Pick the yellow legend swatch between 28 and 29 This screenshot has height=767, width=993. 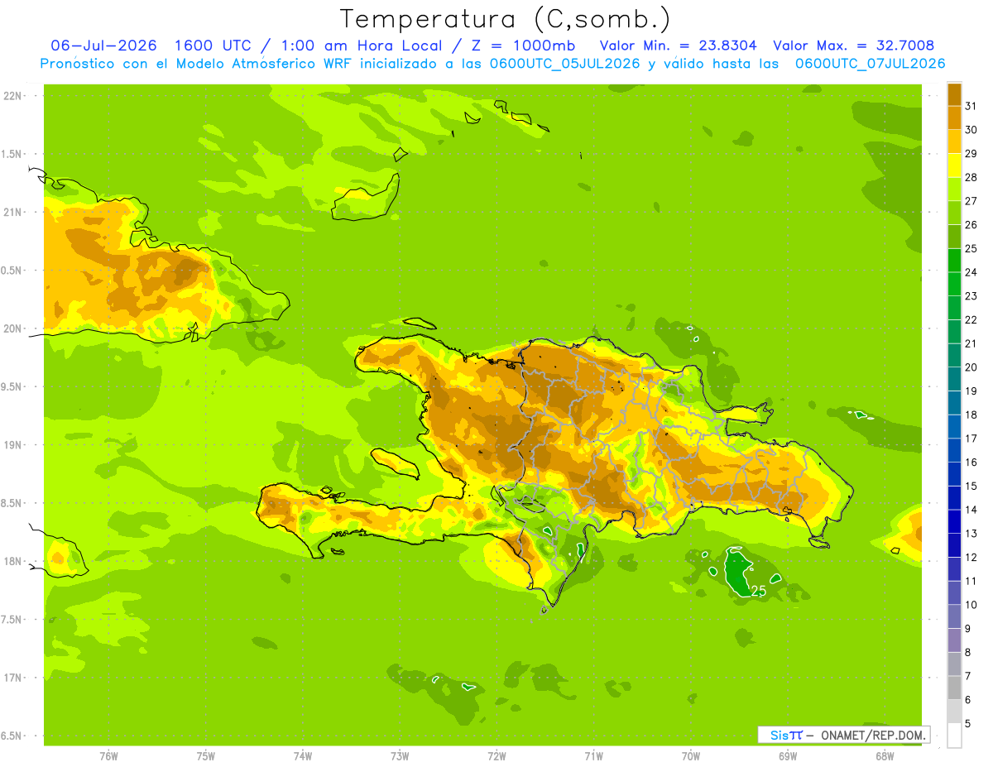[x=954, y=165]
